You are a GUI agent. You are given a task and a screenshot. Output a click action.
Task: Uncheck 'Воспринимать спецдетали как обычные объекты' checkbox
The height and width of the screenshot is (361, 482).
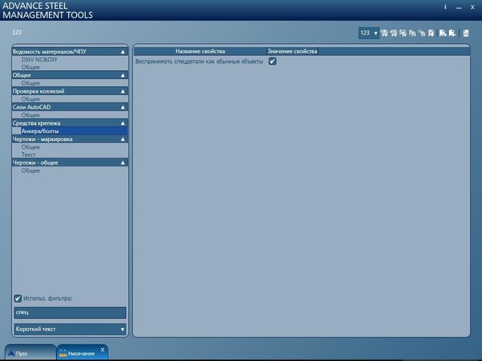273,61
